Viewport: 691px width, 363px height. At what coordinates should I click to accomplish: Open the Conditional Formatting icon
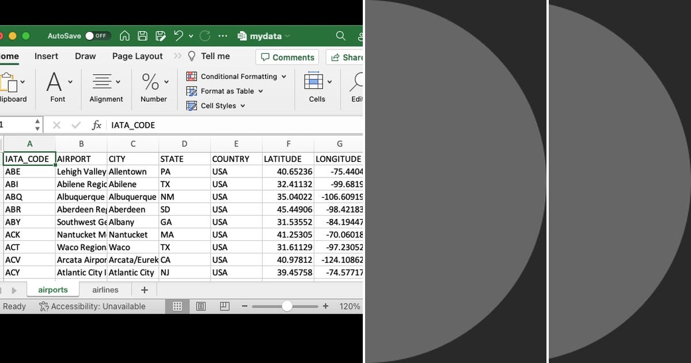tap(191, 76)
